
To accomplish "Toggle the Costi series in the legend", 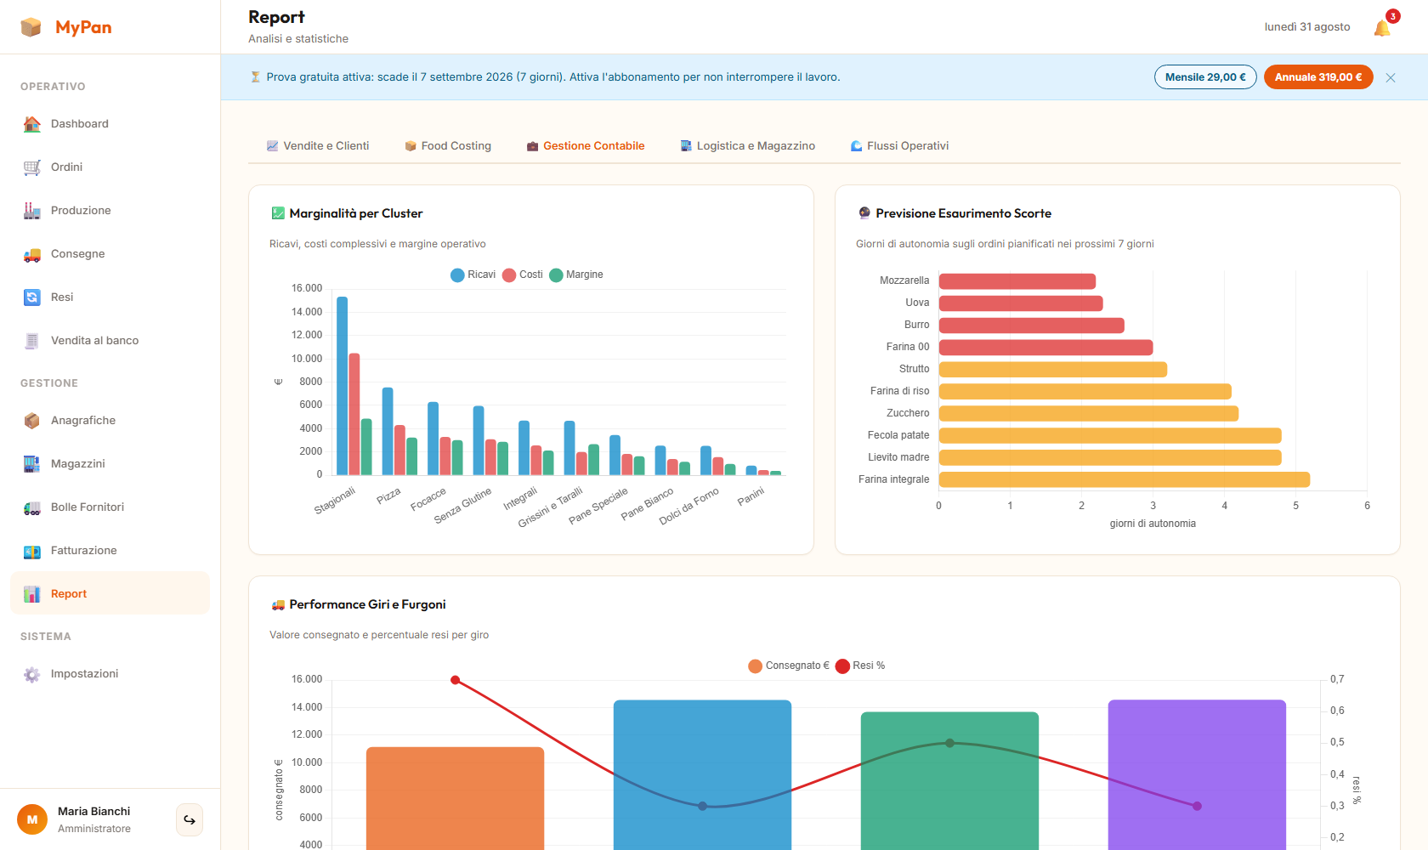I will point(523,275).
